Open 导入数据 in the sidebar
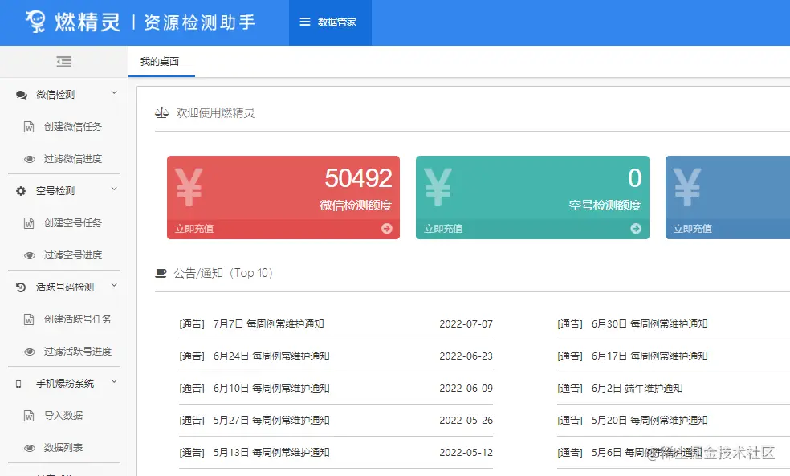 click(x=63, y=416)
